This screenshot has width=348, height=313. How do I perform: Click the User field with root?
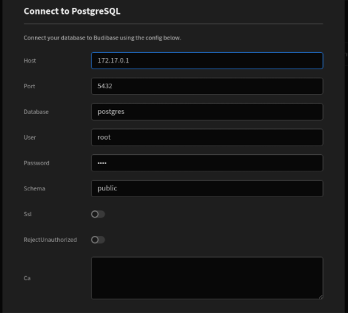pyautogui.click(x=207, y=137)
